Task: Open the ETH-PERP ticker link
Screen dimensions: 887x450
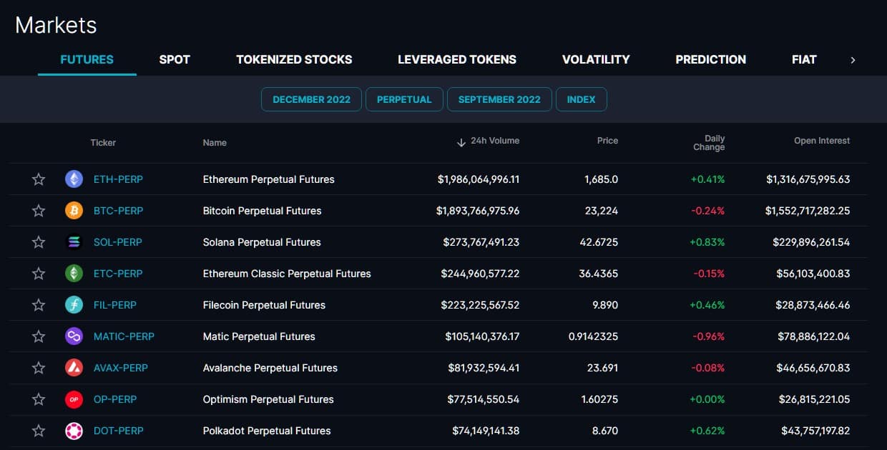Action: [118, 179]
